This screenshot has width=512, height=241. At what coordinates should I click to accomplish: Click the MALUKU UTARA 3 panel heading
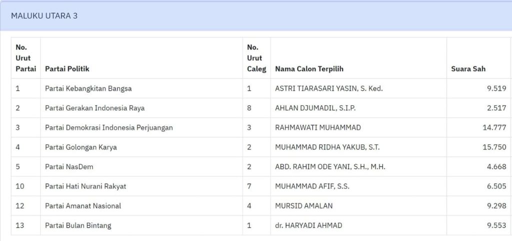coord(44,16)
